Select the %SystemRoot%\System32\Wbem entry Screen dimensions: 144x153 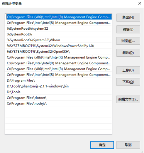click(x=59, y=40)
